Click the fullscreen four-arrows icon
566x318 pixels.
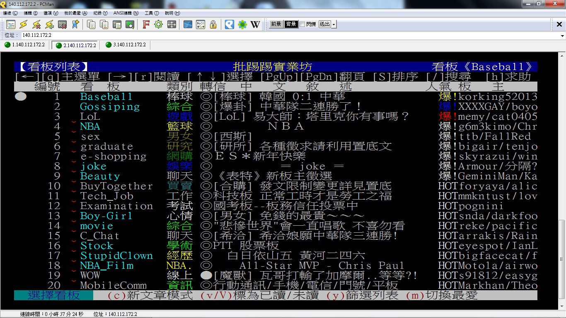point(172,24)
